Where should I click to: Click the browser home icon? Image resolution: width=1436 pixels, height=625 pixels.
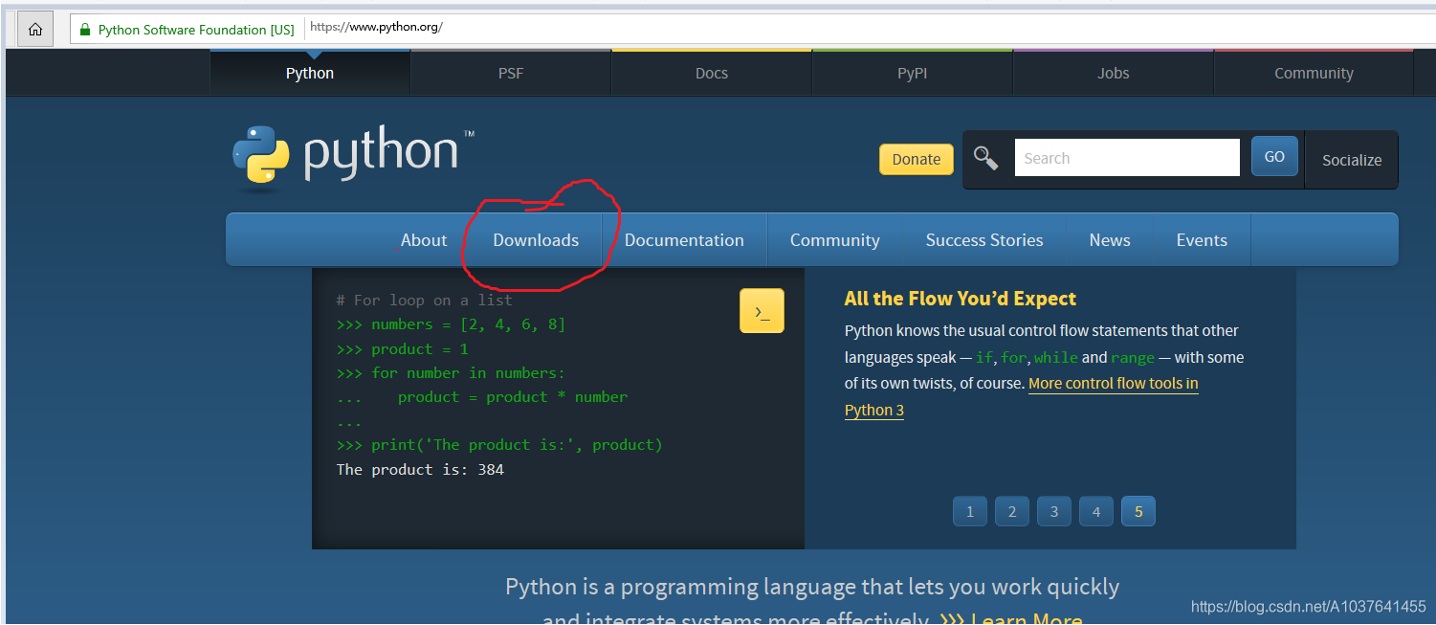click(x=35, y=30)
